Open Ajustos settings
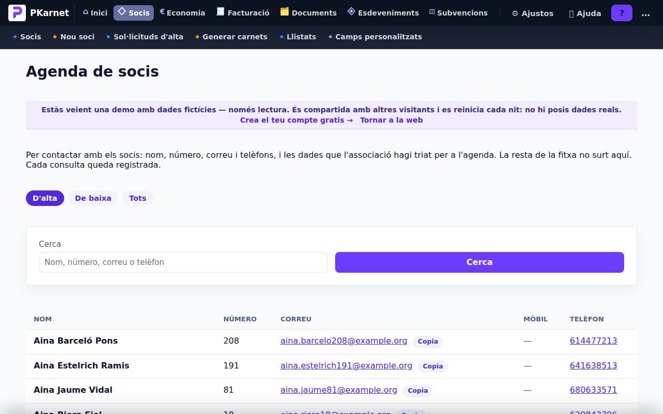The image size is (663, 414). click(532, 13)
